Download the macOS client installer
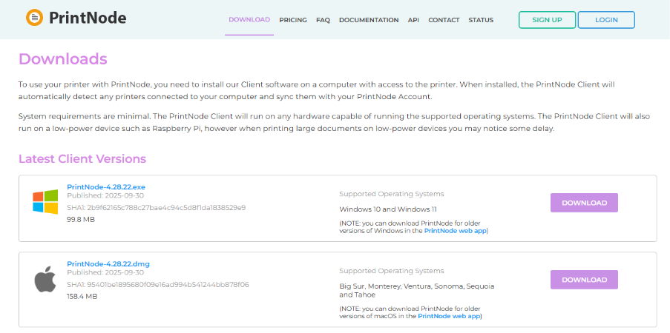This screenshot has width=670, height=333. click(x=584, y=280)
